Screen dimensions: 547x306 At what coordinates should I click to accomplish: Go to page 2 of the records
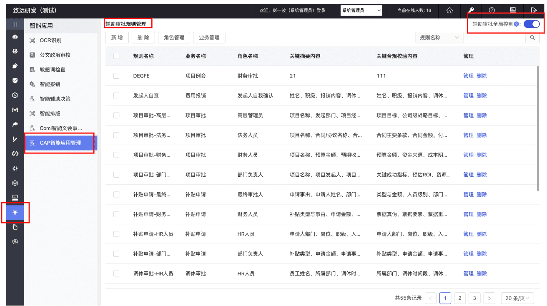pos(459,298)
